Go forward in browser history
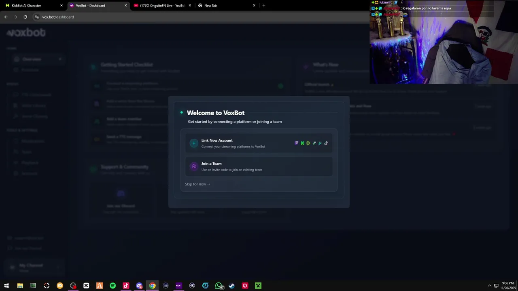This screenshot has height=291, width=518. [15, 17]
